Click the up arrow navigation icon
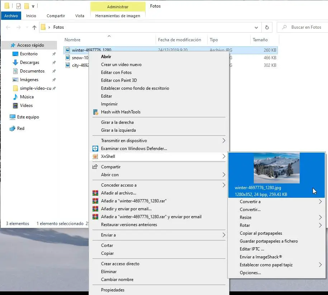Screen dimensions: 328x295 [x=34, y=27]
